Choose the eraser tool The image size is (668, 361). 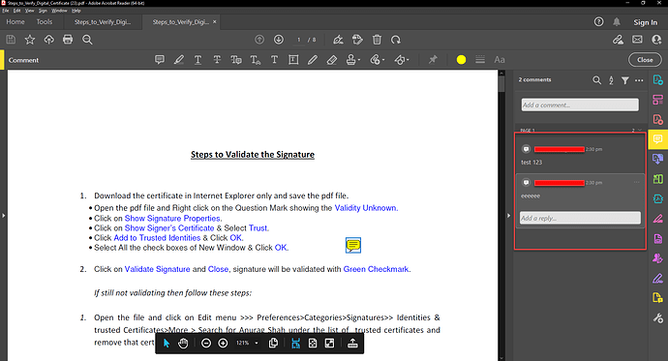coord(331,60)
